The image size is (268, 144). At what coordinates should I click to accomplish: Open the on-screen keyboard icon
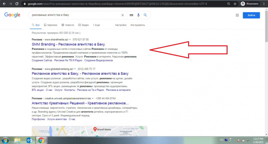(131, 15)
